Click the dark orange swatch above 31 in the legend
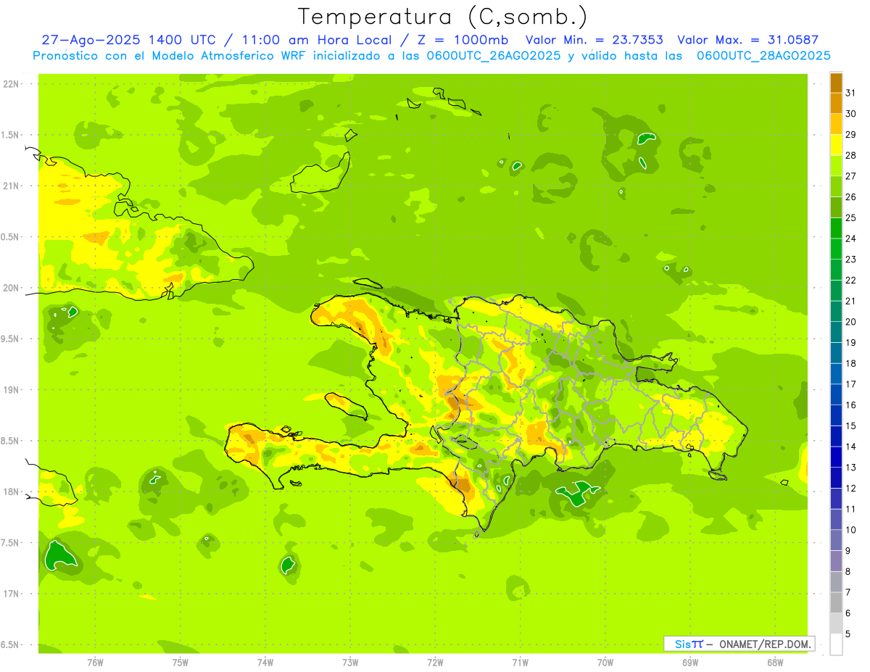 click(836, 83)
